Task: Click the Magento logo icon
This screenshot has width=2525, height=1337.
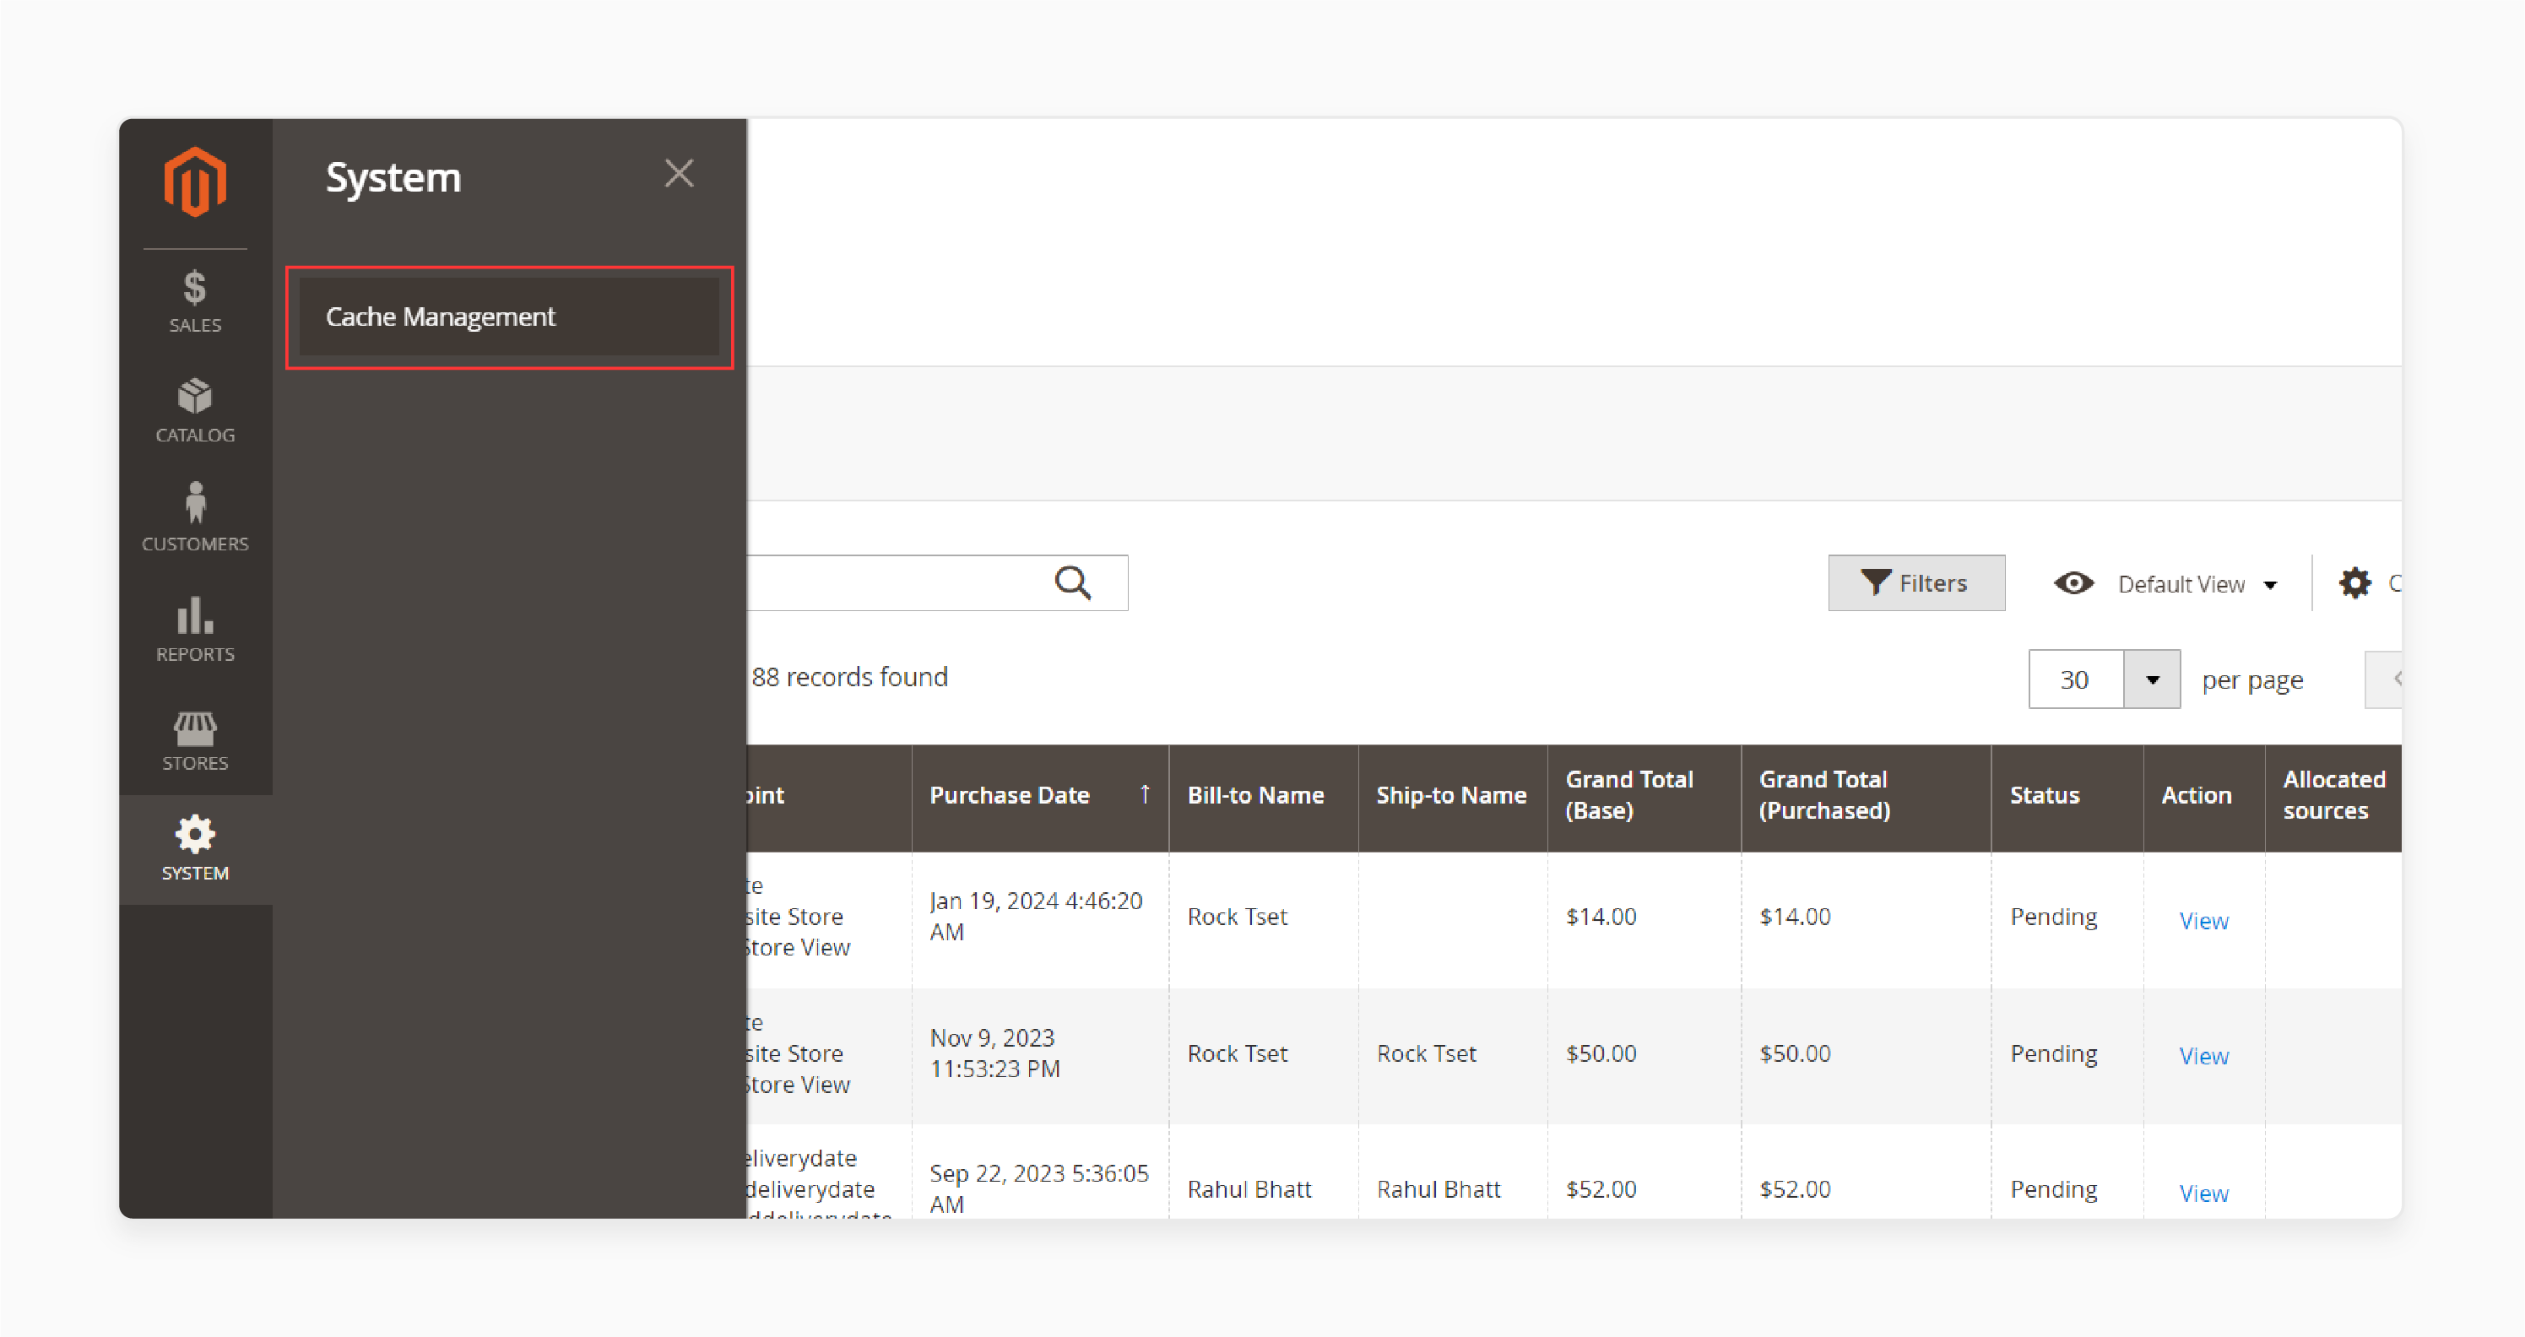Action: tap(195, 181)
